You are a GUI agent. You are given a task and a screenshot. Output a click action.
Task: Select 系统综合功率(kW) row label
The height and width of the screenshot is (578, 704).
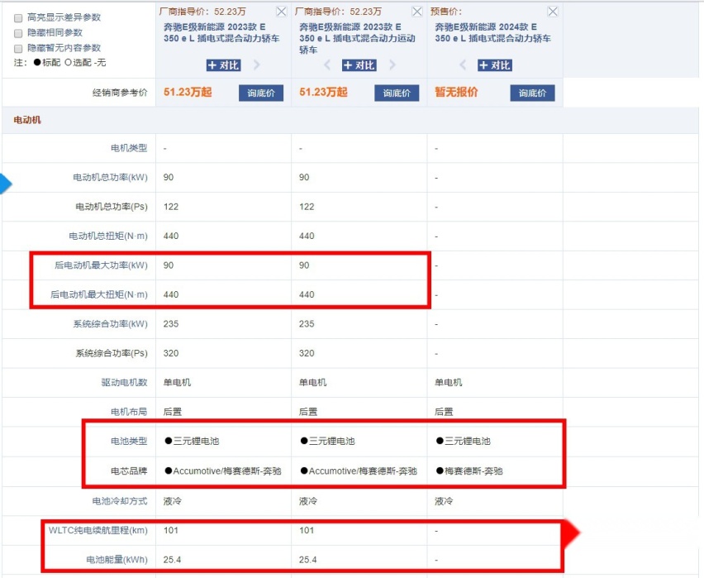[110, 324]
